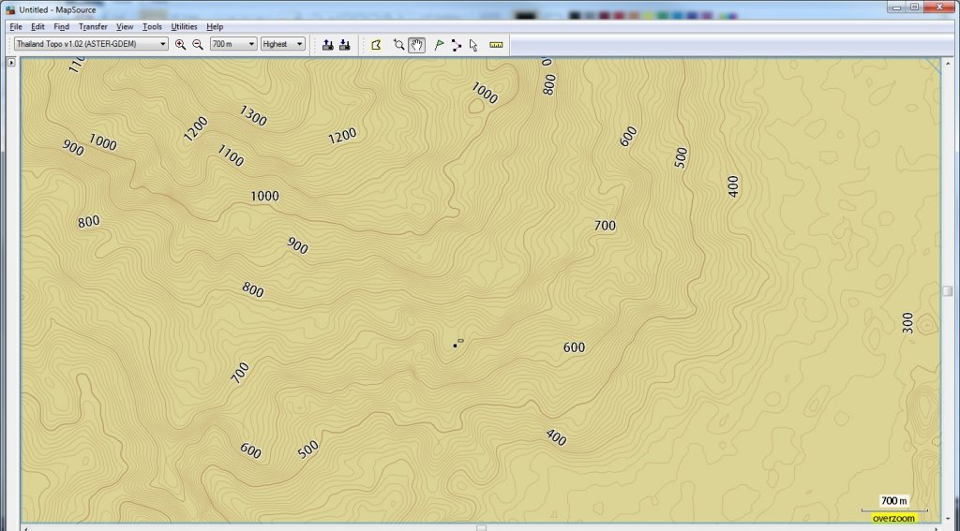The image size is (960, 531).
Task: Select the Map tool icon
Action: point(376,45)
